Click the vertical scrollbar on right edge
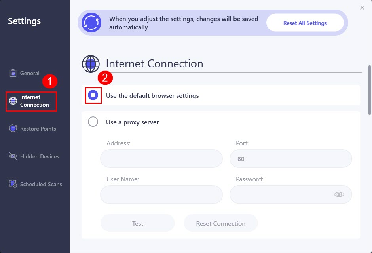 tap(370, 90)
